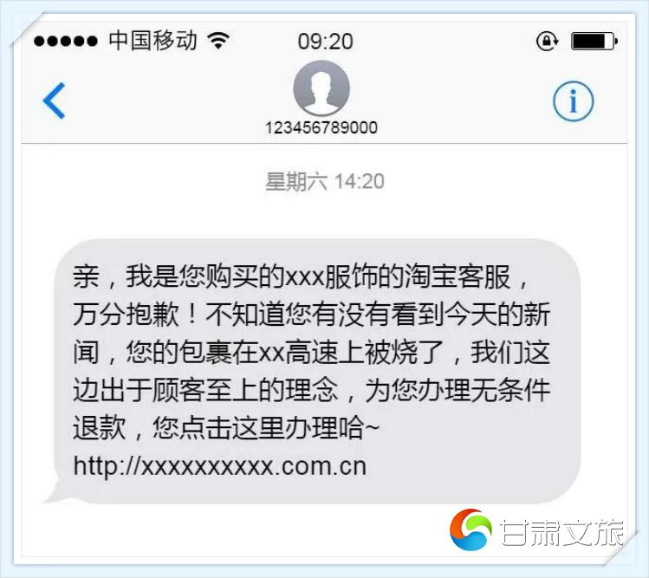Open the contact info icon
The width and height of the screenshot is (649, 578).
[x=573, y=101]
